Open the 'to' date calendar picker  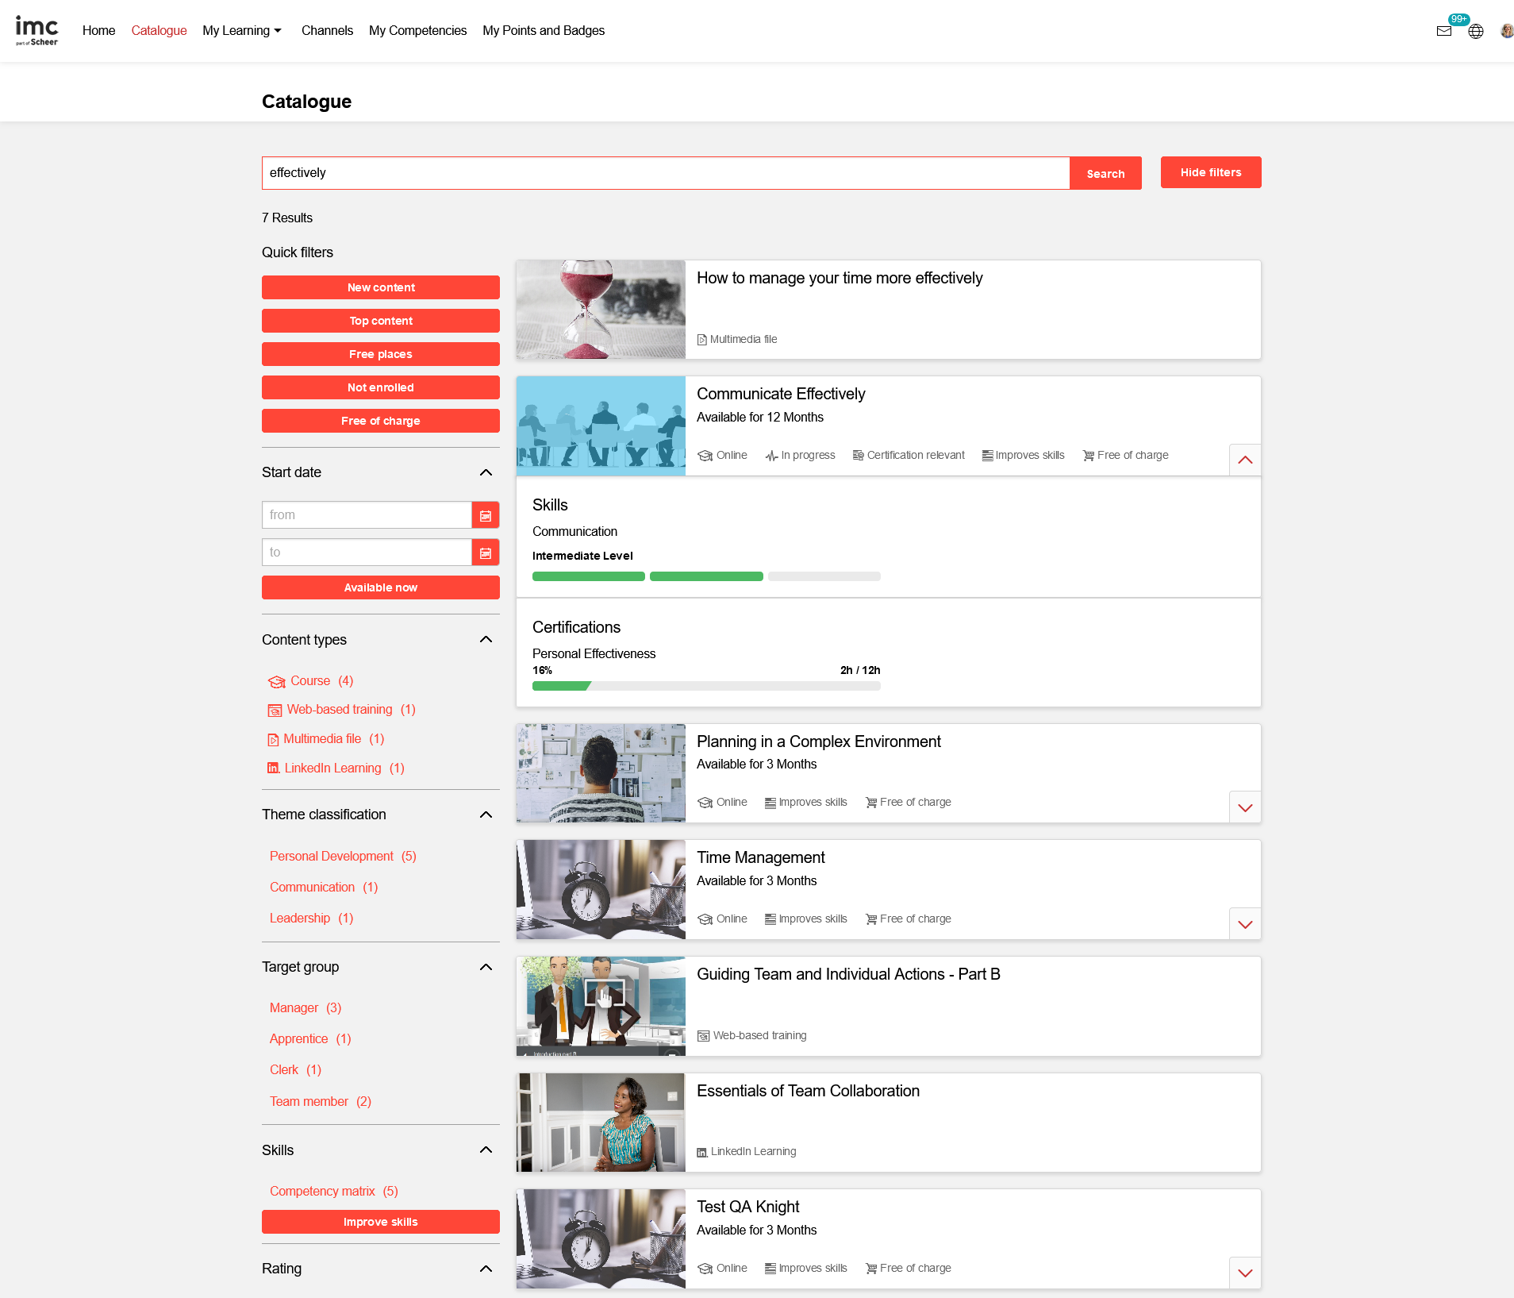pos(485,553)
